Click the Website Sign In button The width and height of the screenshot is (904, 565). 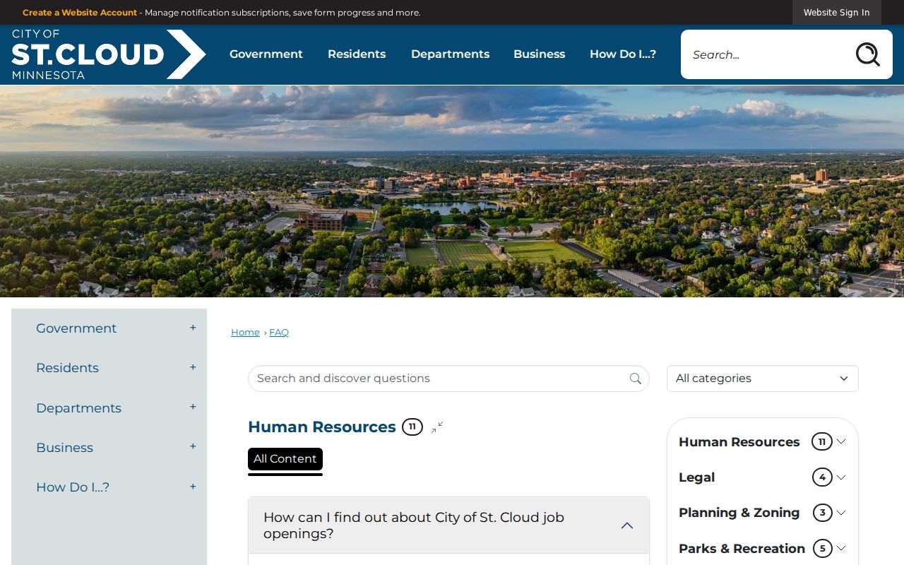click(x=836, y=13)
